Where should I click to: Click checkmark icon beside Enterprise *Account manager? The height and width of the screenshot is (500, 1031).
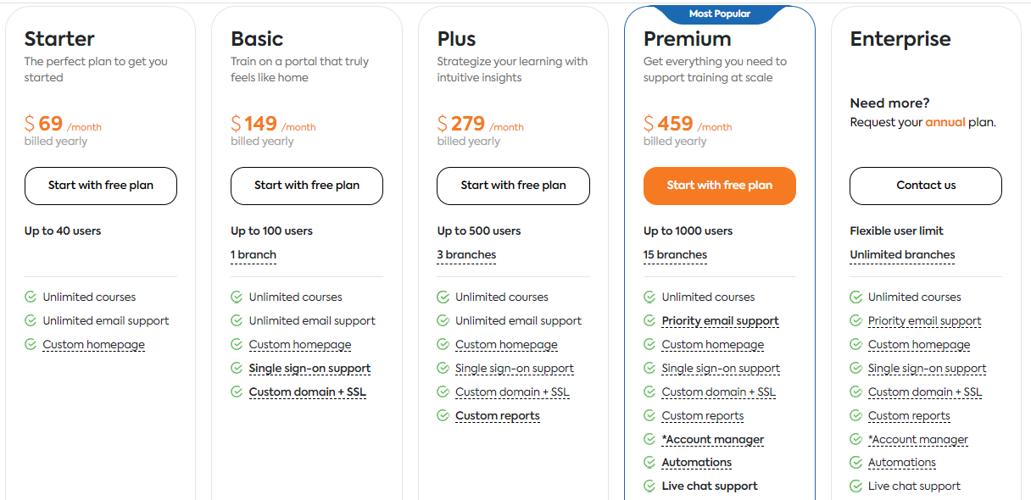(855, 440)
